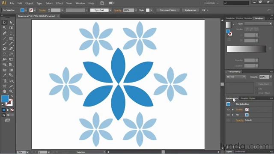274x154 pixels.
Task: Select the Artboard tool
Action: 5,86
